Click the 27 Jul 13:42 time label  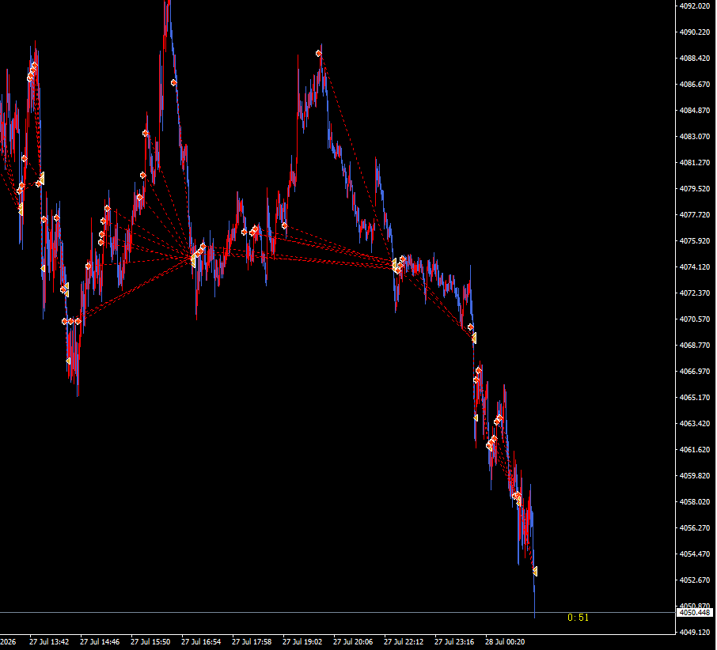pyautogui.click(x=49, y=642)
